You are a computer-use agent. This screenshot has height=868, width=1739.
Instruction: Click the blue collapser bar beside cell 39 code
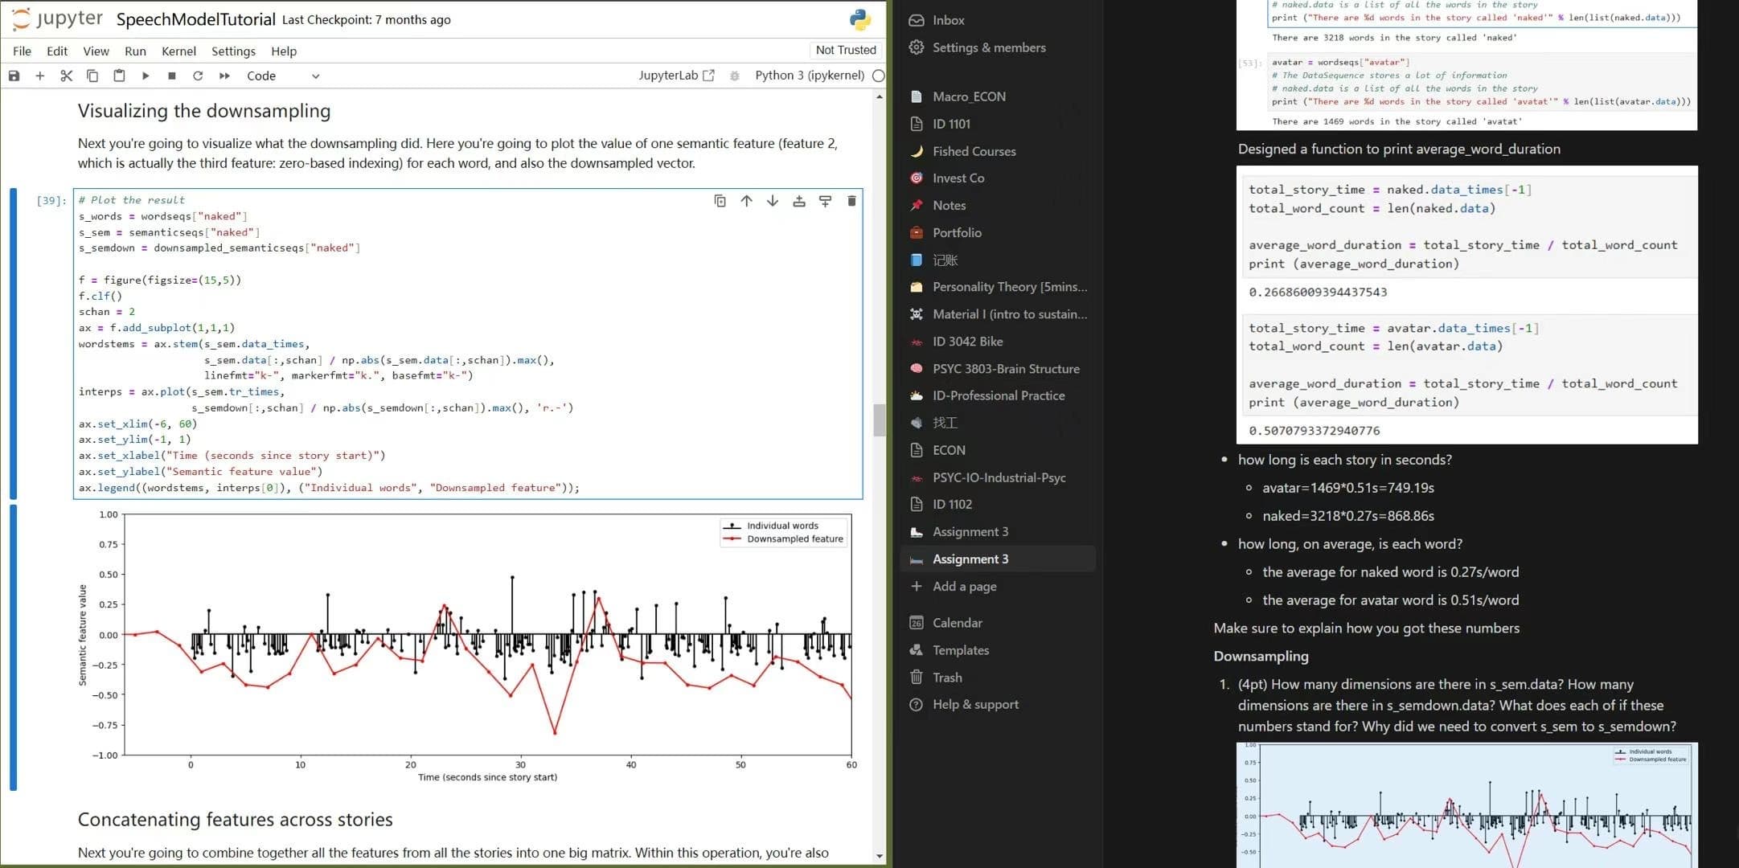13,344
